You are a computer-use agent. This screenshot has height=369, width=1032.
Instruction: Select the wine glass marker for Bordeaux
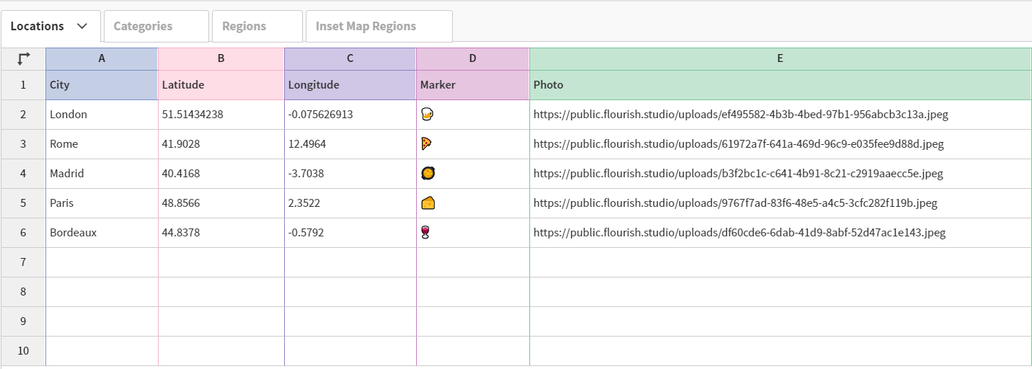tap(425, 232)
